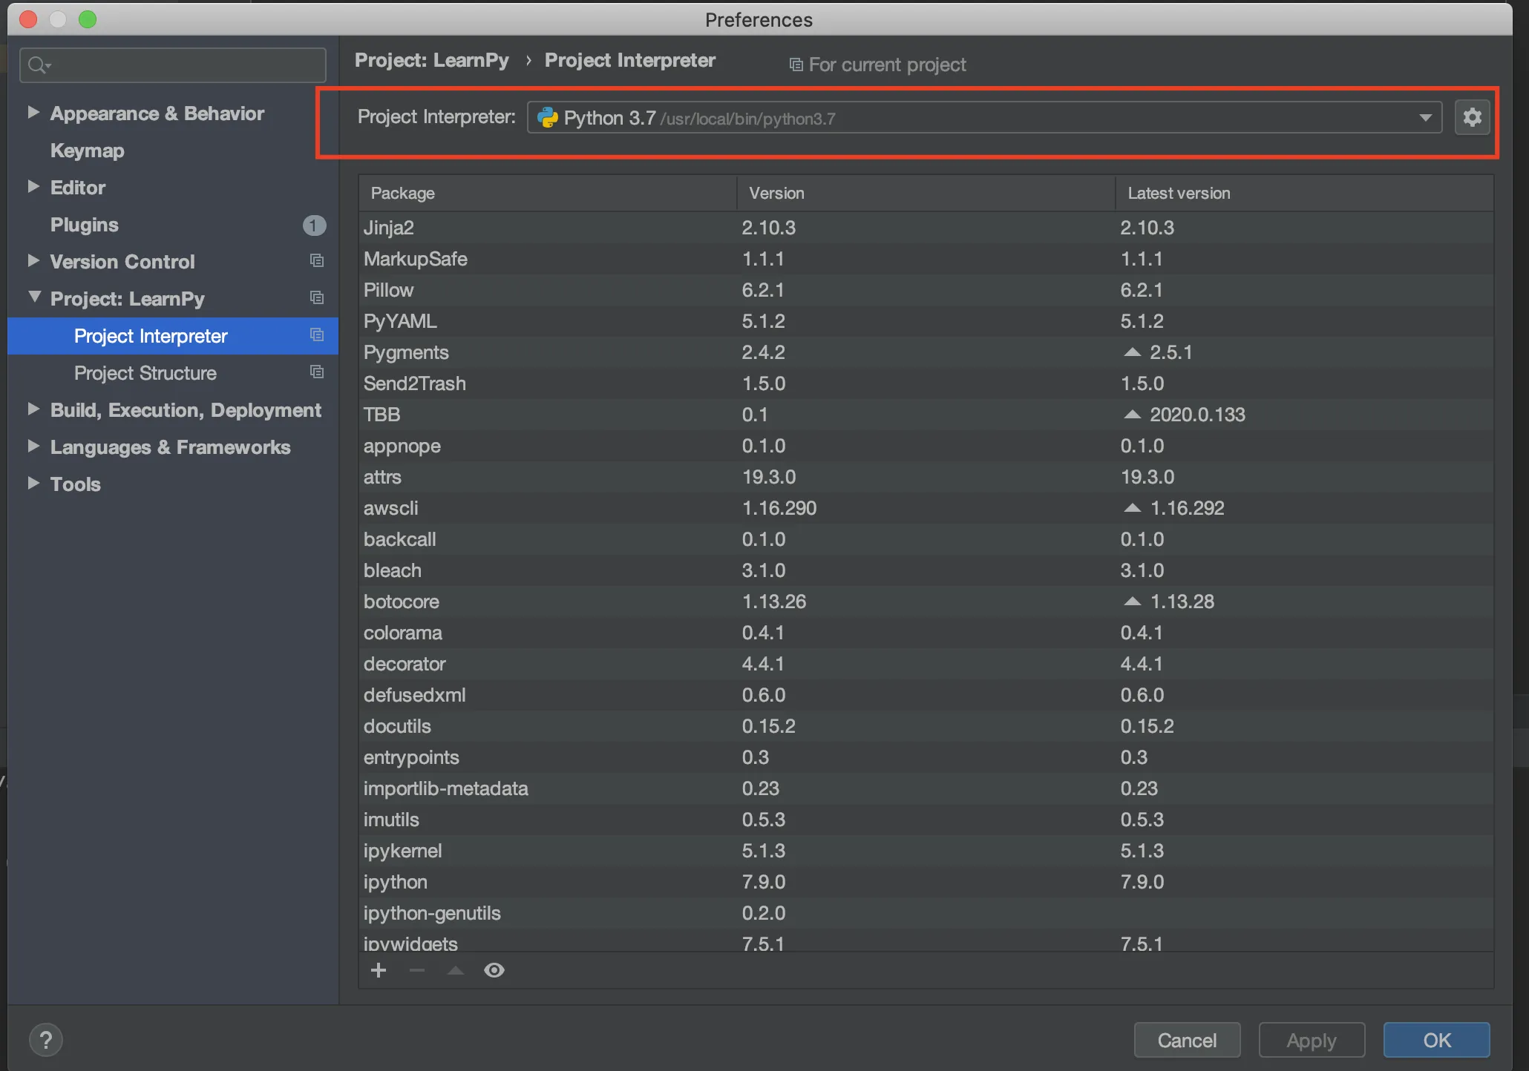Click the upgrade package arrow icon

click(x=456, y=970)
